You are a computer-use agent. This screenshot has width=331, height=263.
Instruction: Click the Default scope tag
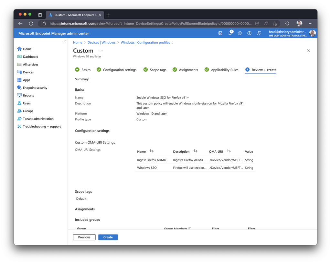click(81, 199)
